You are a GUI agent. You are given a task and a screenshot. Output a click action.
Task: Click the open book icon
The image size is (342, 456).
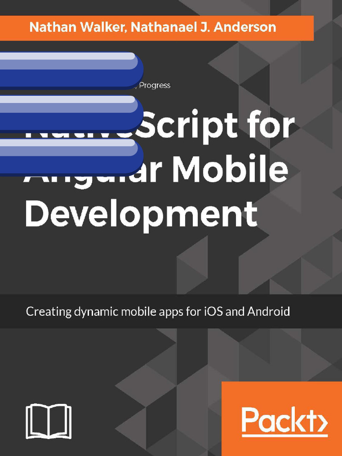pyautogui.click(x=49, y=421)
